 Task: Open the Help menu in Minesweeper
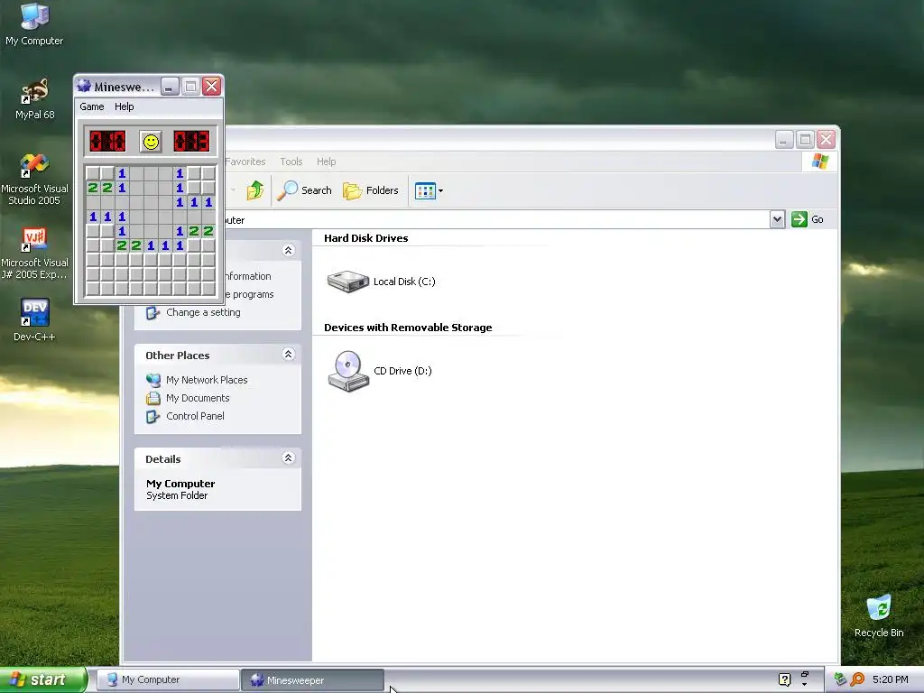(124, 106)
